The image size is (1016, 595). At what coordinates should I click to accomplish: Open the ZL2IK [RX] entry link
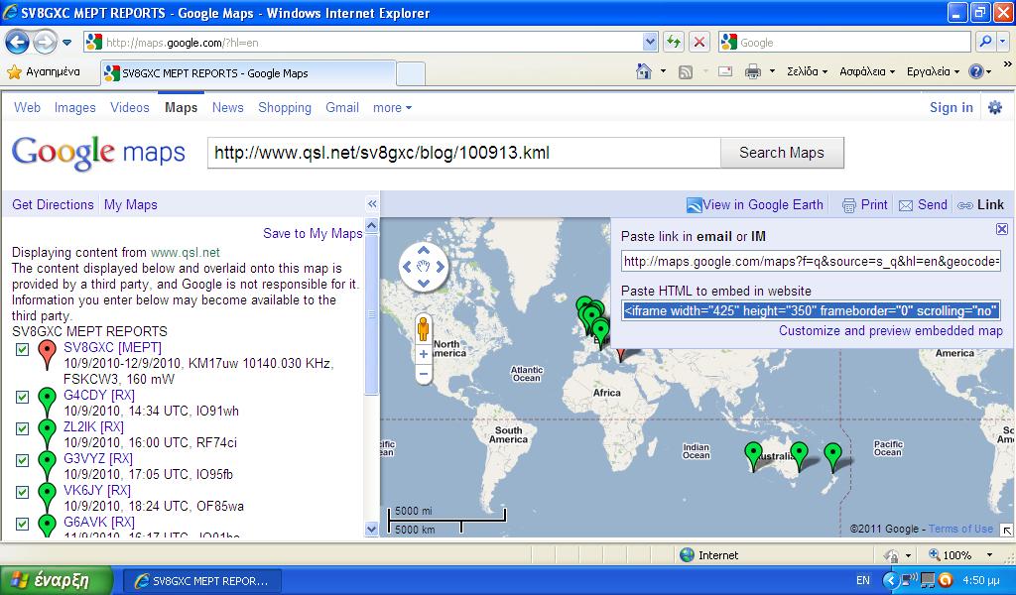93,426
